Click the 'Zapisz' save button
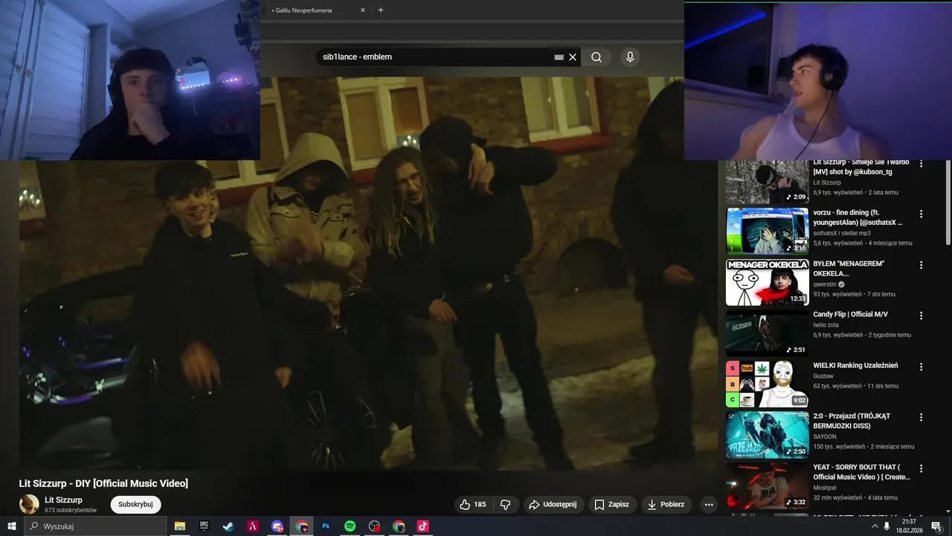 [x=611, y=505]
